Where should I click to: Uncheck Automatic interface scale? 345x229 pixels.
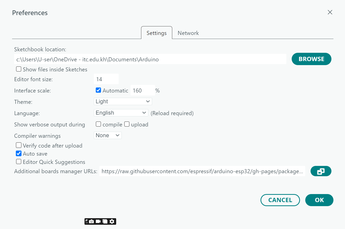point(98,90)
